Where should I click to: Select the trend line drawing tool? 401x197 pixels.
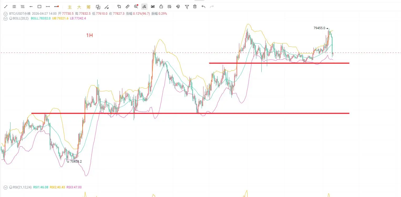(x=6, y=7)
